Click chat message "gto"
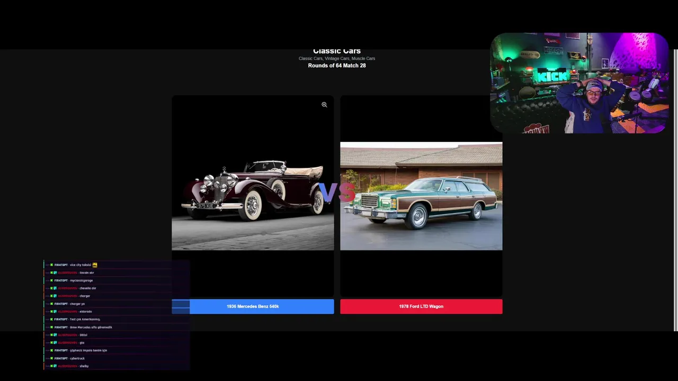 (x=82, y=342)
